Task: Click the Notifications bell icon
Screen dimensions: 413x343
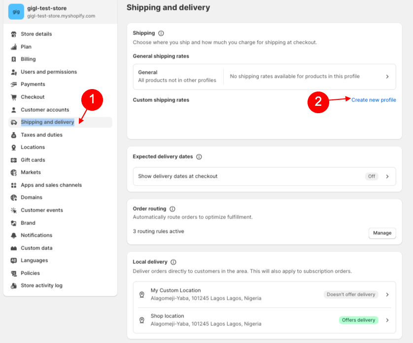Action: pyautogui.click(x=14, y=235)
